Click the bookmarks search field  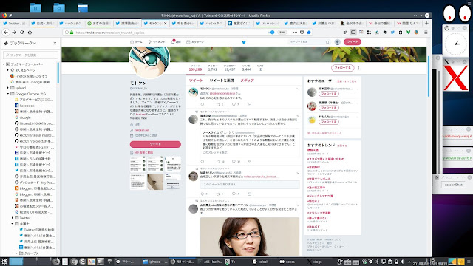(x=30, y=55)
